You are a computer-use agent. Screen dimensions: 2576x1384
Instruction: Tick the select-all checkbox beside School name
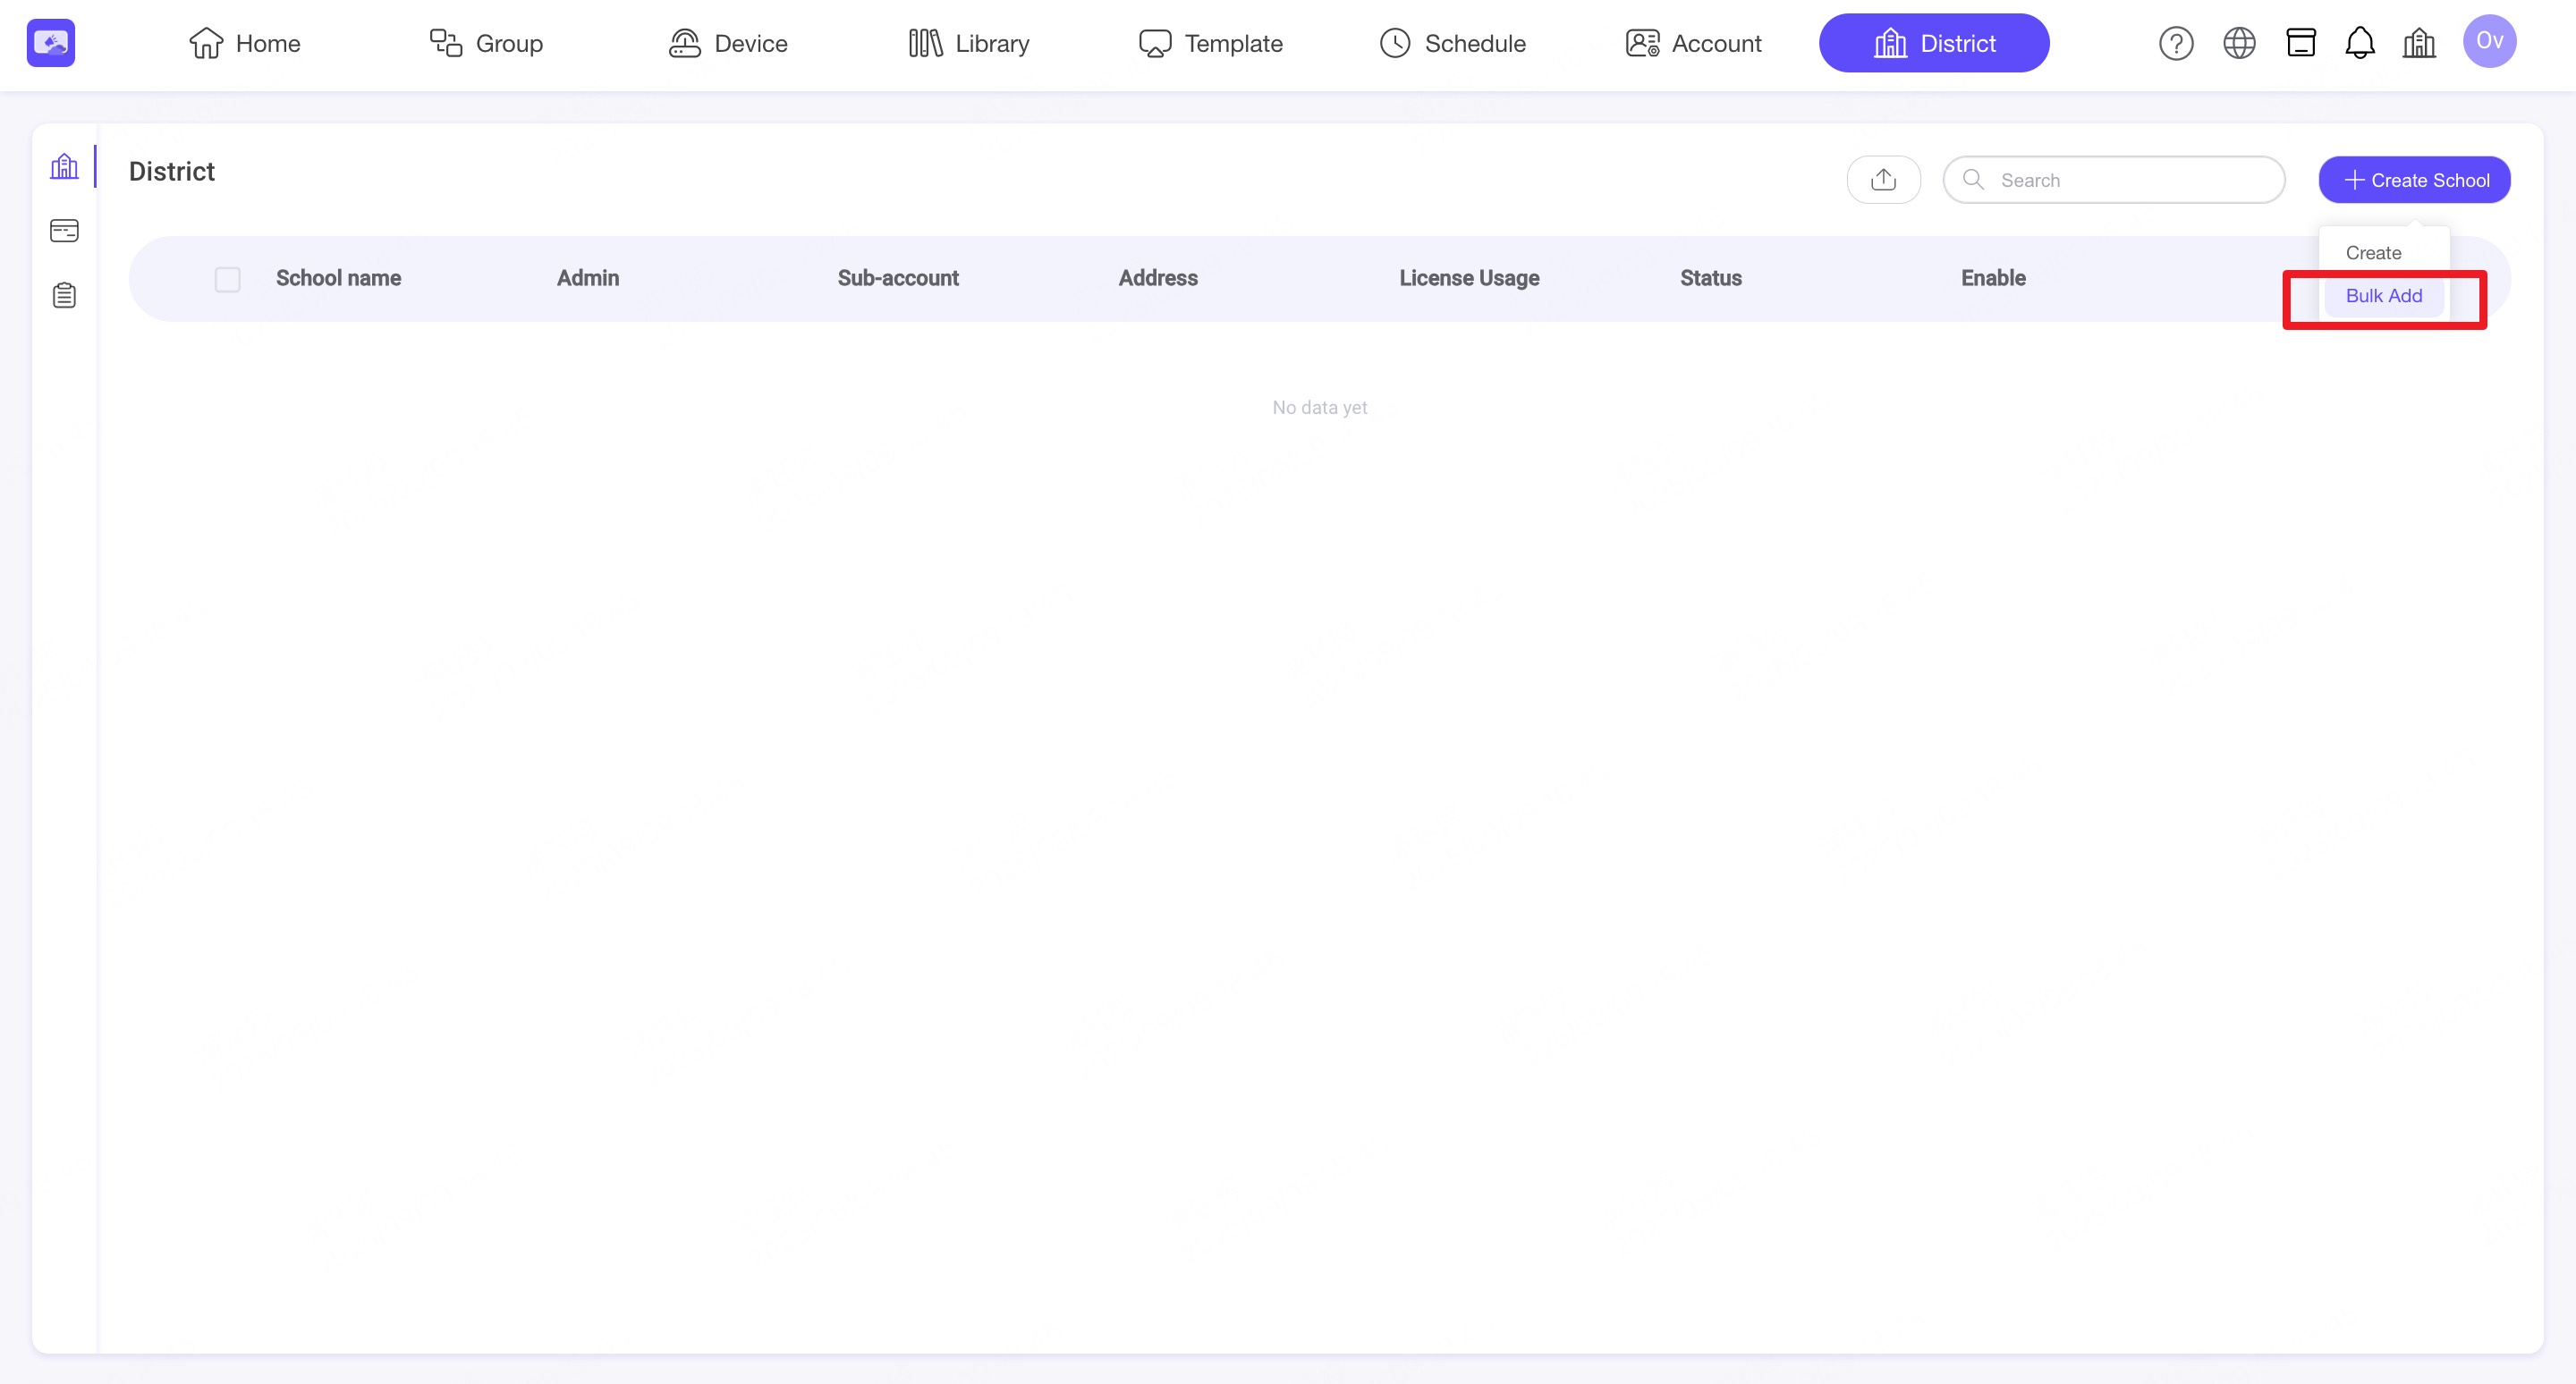click(x=227, y=279)
